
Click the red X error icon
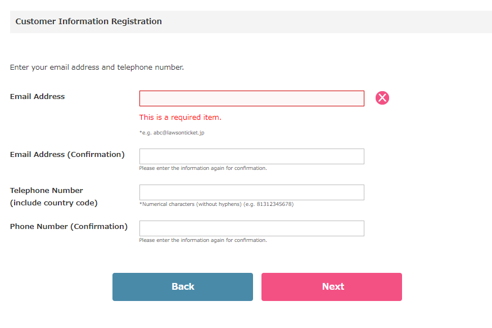(x=382, y=98)
